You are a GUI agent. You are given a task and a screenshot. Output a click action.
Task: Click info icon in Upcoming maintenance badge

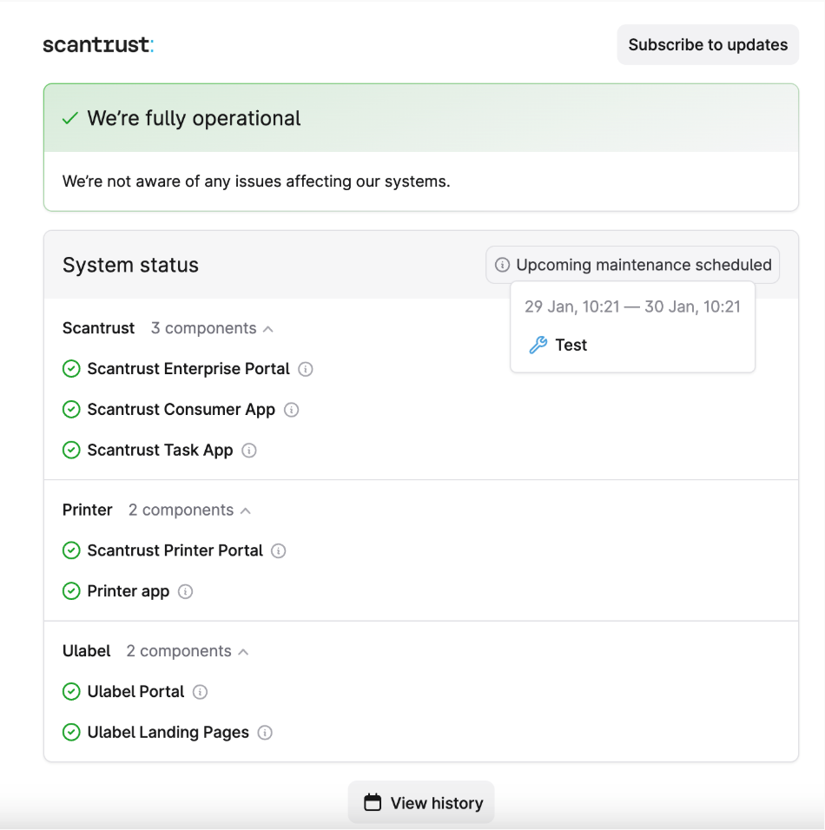coord(502,265)
